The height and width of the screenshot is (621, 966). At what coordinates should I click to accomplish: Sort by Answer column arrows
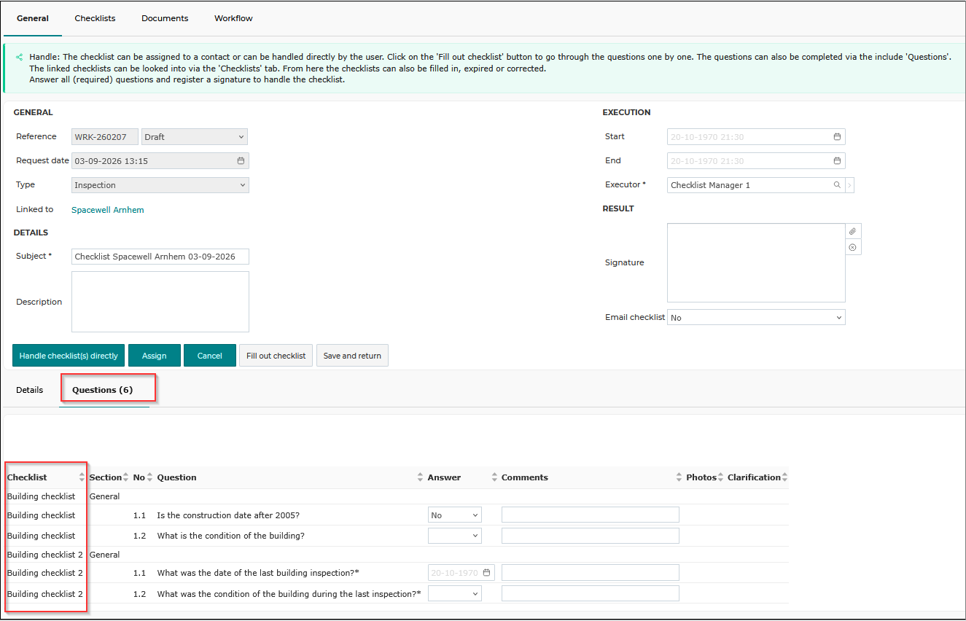pos(494,477)
